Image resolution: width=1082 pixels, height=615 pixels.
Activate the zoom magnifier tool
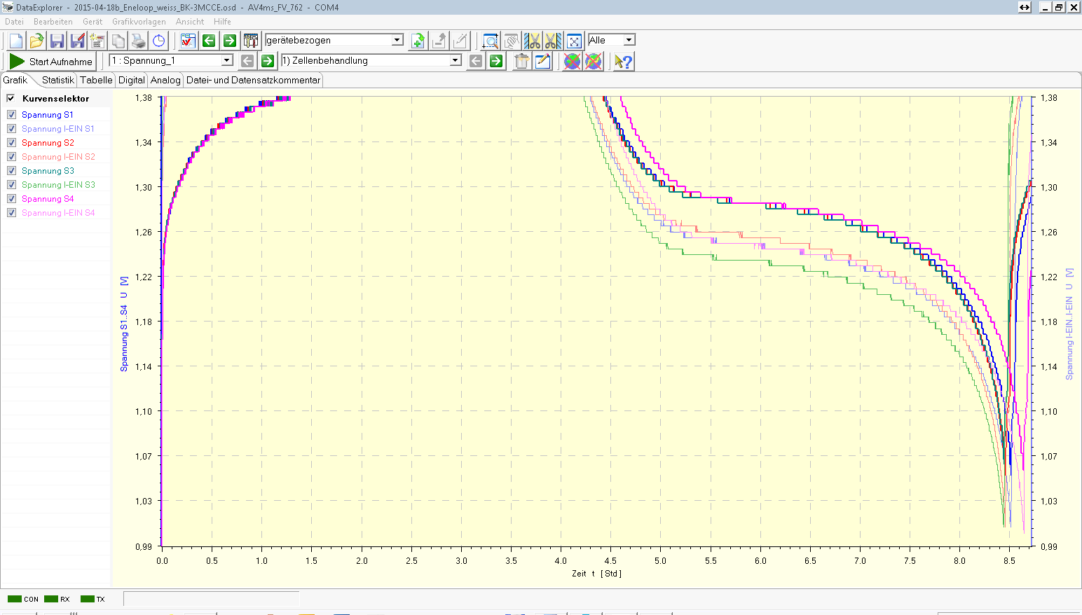[x=491, y=41]
